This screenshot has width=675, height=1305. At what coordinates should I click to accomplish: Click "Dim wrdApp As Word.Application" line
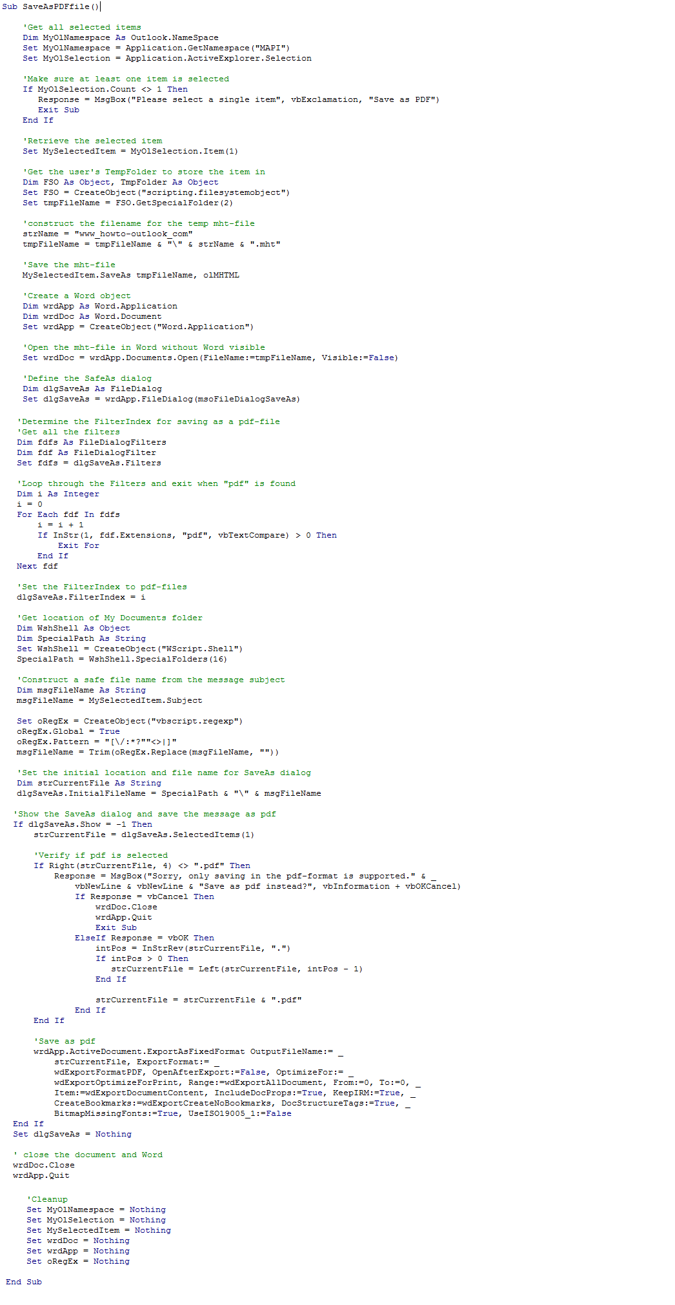point(100,306)
